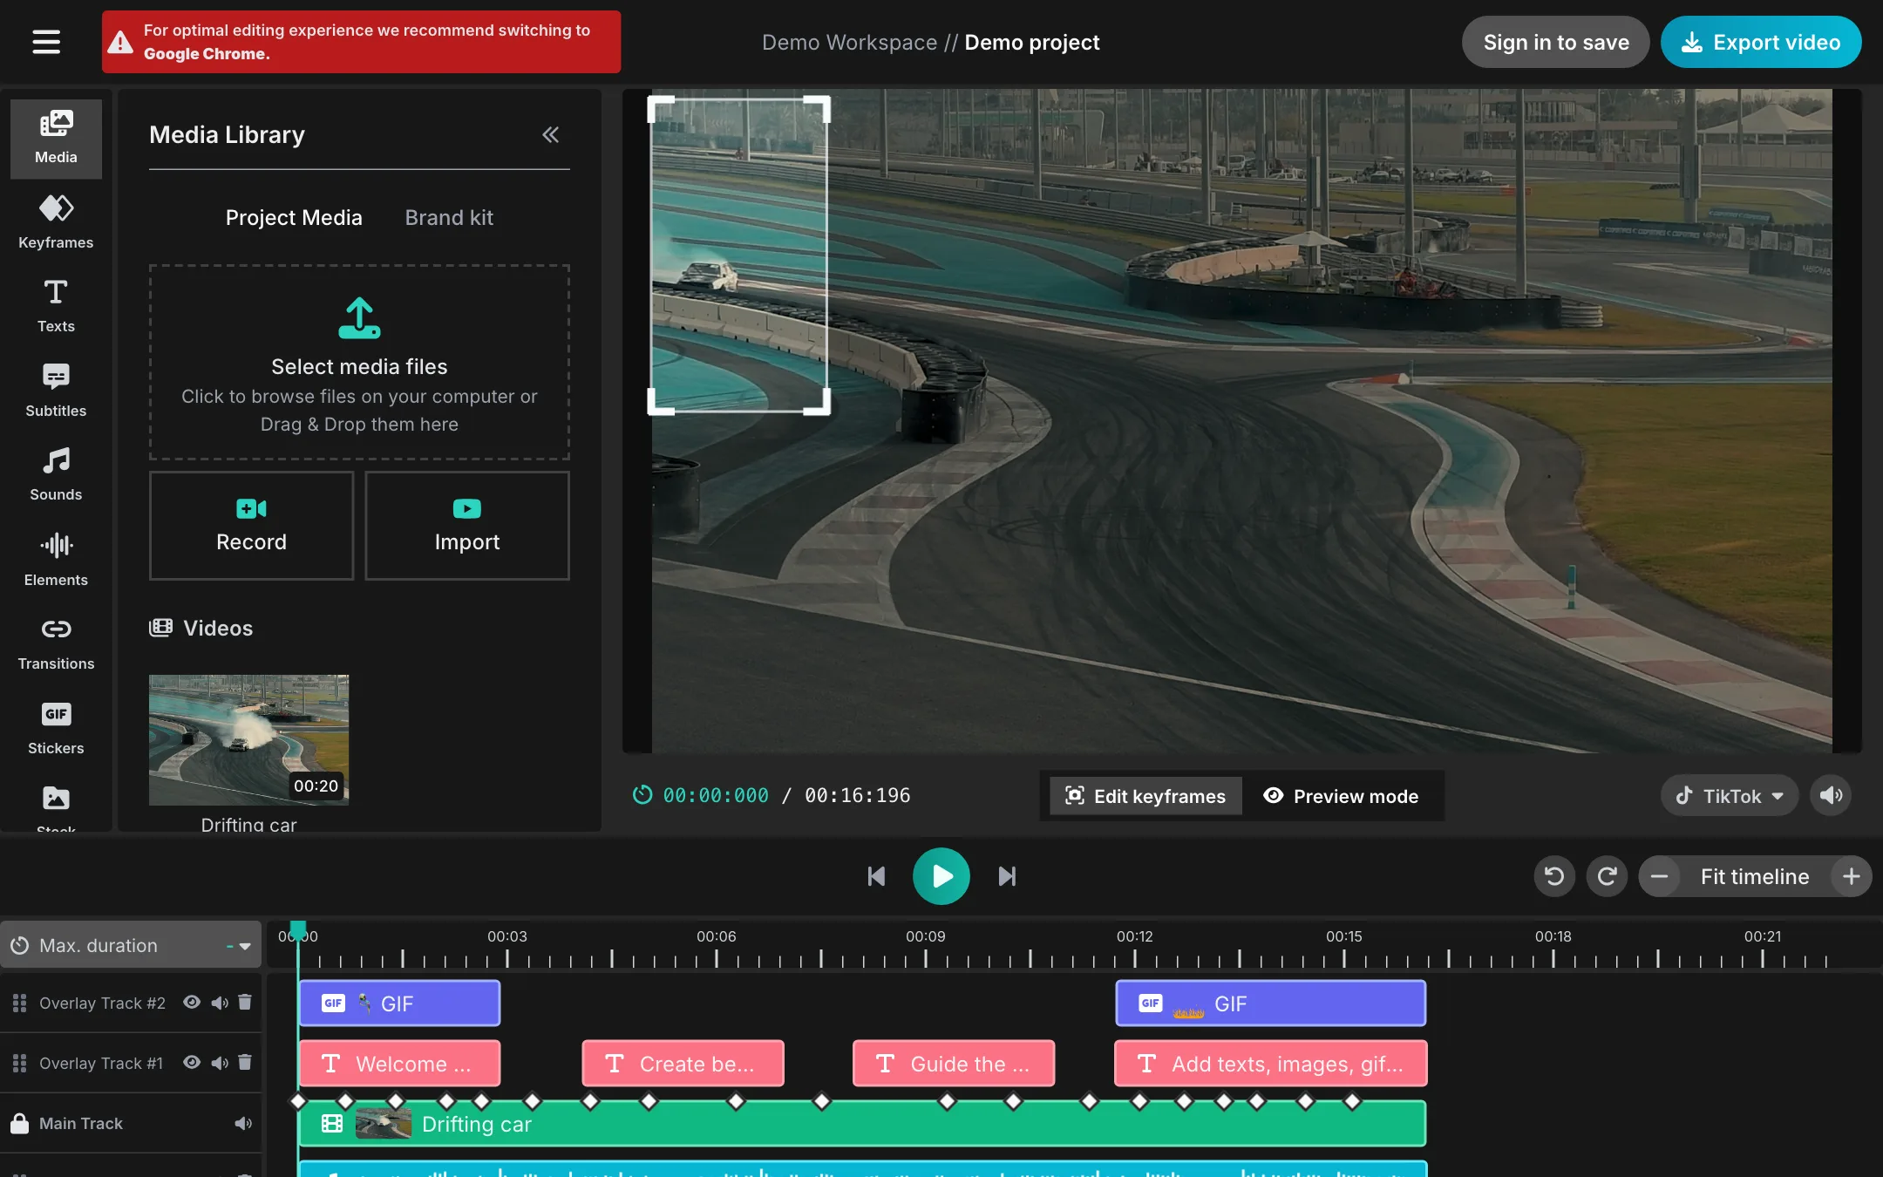Image resolution: width=1883 pixels, height=1177 pixels.
Task: Delete Overlay Track #1 with trash icon
Action: tap(245, 1063)
